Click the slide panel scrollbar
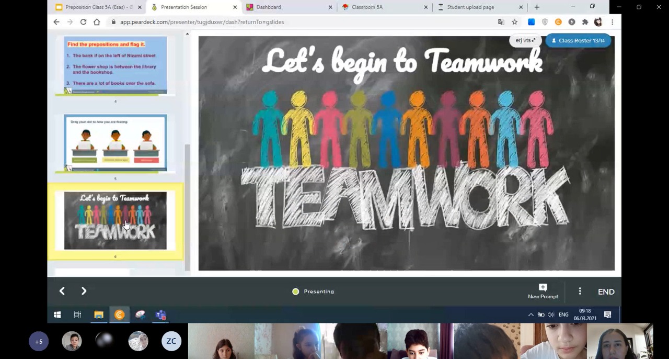669x359 pixels. point(187,207)
